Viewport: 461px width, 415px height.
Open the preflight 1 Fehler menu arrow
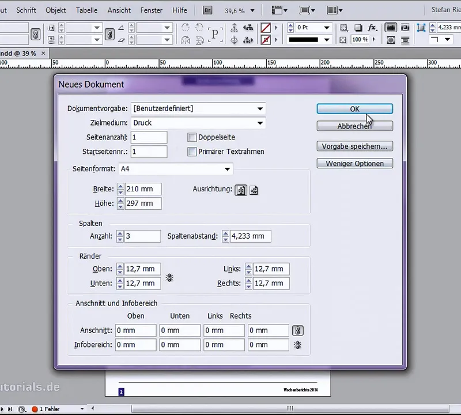point(82,409)
